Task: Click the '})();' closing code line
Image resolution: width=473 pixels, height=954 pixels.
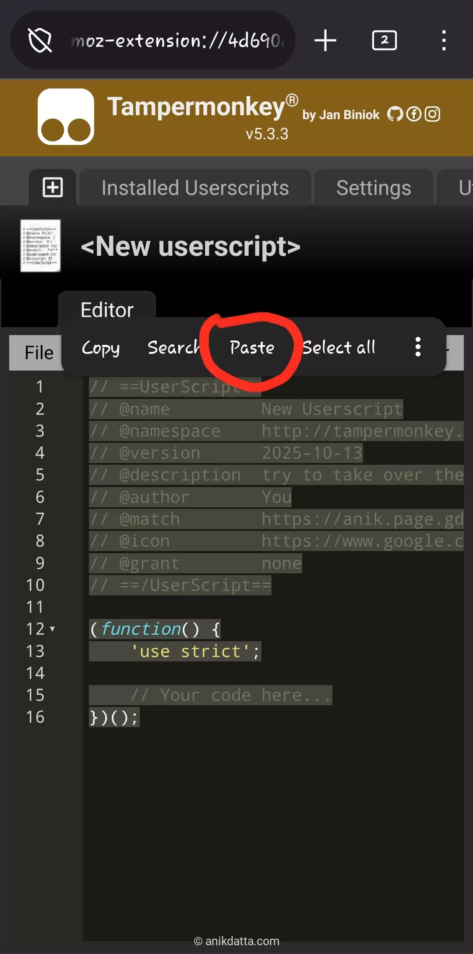Action: [114, 717]
